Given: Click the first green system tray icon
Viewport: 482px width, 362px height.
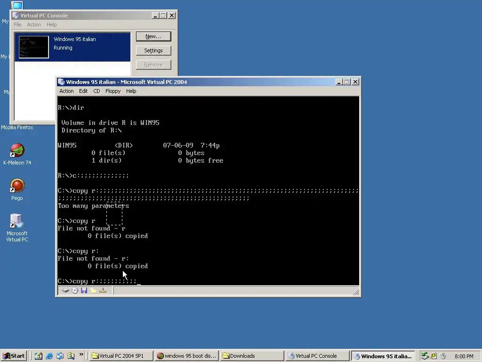Looking at the screenshot, I should coord(425,356).
